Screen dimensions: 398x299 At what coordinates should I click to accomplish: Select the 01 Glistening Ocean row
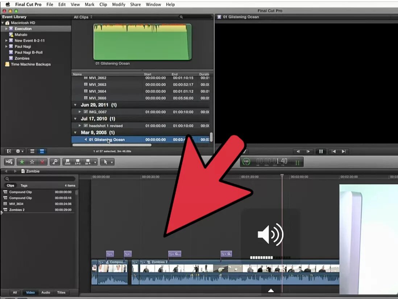pos(141,139)
